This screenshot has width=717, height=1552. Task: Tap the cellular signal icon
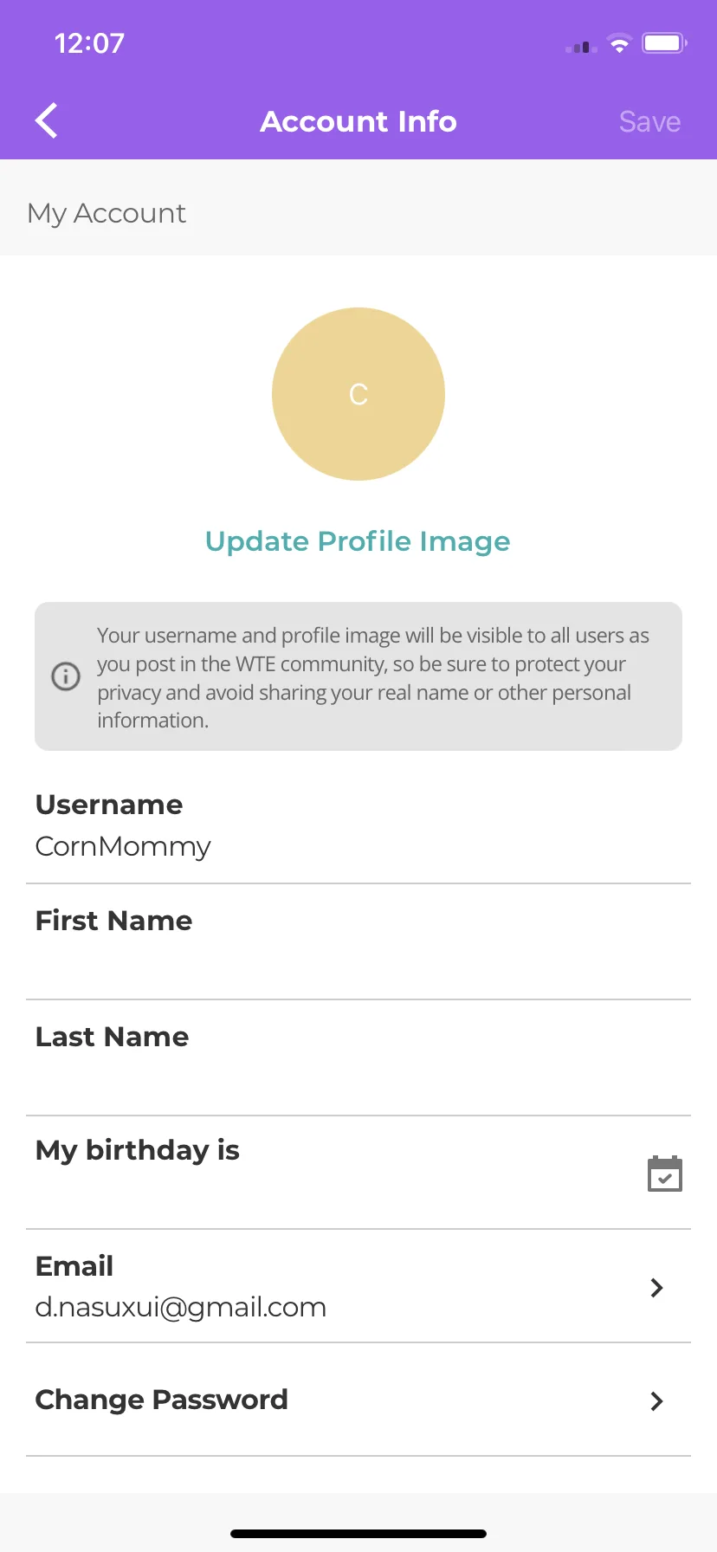coord(581,47)
